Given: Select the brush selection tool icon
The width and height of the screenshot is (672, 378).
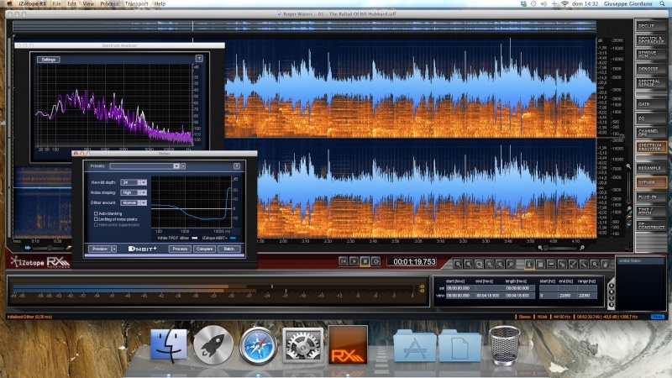Looking at the screenshot, I should (573, 265).
